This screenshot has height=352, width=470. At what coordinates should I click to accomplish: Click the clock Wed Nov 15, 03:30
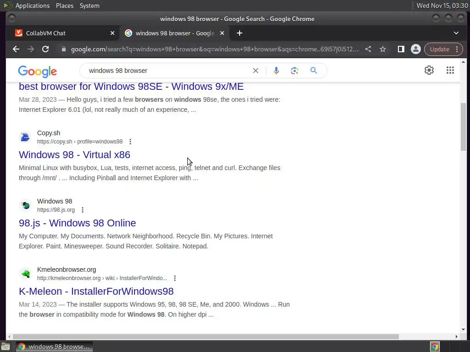tap(442, 5)
